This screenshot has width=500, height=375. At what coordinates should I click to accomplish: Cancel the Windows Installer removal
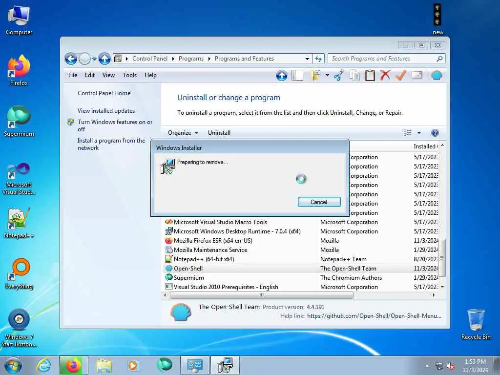click(x=319, y=202)
